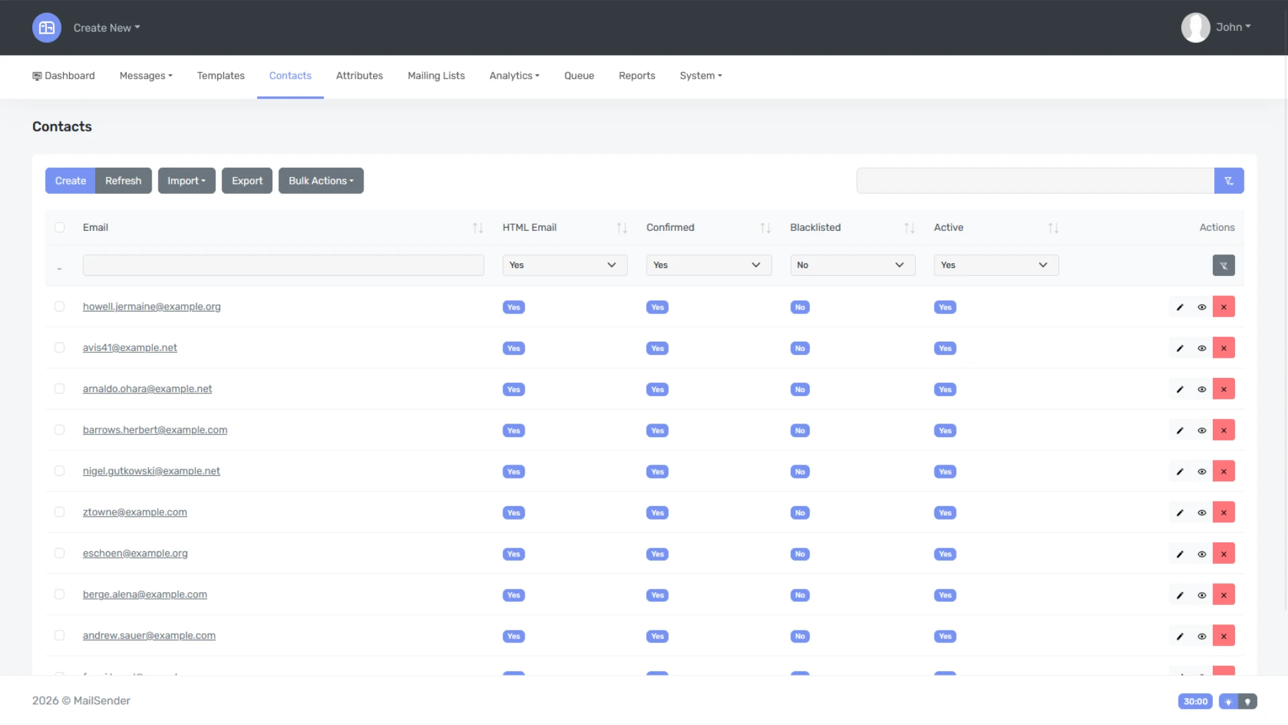1288x725 pixels.
Task: Expand the Messages menu
Action: [x=146, y=76]
